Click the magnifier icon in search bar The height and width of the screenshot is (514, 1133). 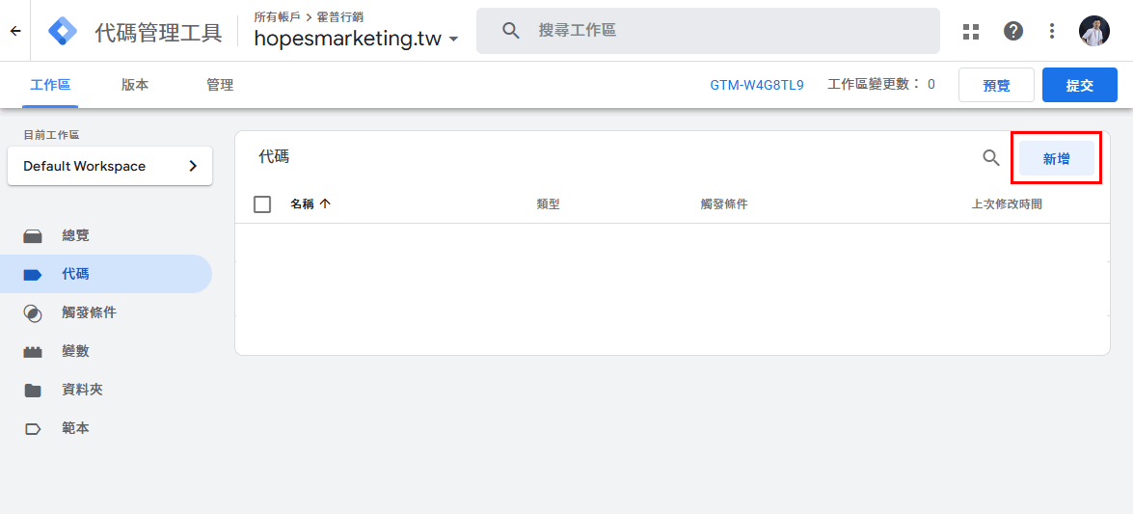tap(511, 30)
